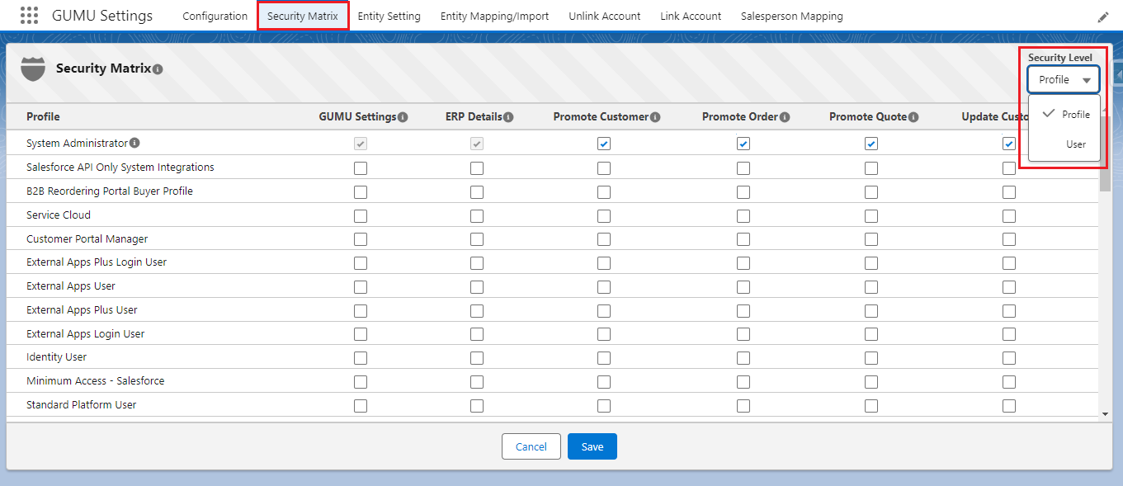
Task: Open the Security Level dropdown
Action: [1064, 80]
